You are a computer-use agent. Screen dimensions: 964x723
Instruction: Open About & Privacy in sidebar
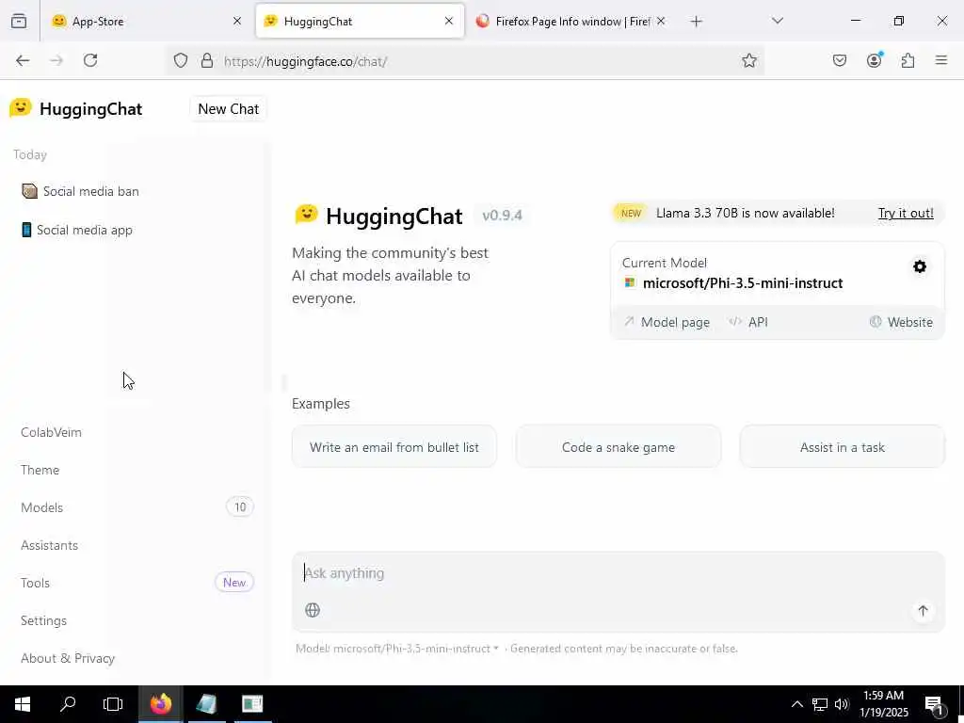68,658
